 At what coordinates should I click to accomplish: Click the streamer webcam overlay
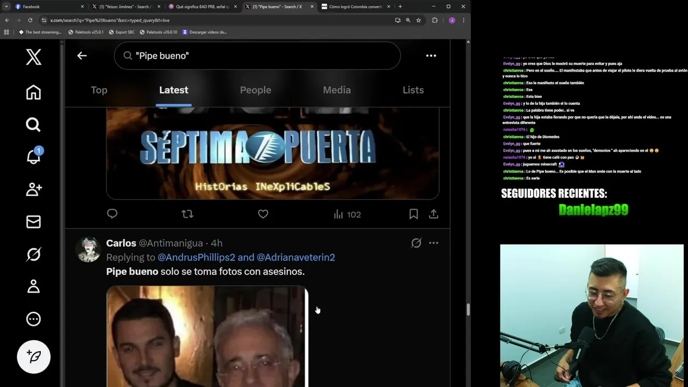pyautogui.click(x=592, y=316)
